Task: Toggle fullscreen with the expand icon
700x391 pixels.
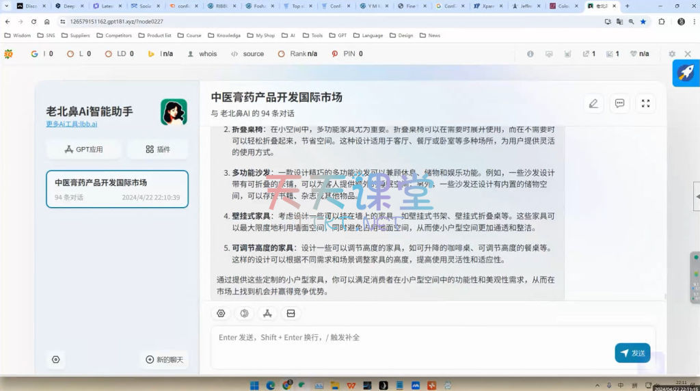Action: click(645, 103)
